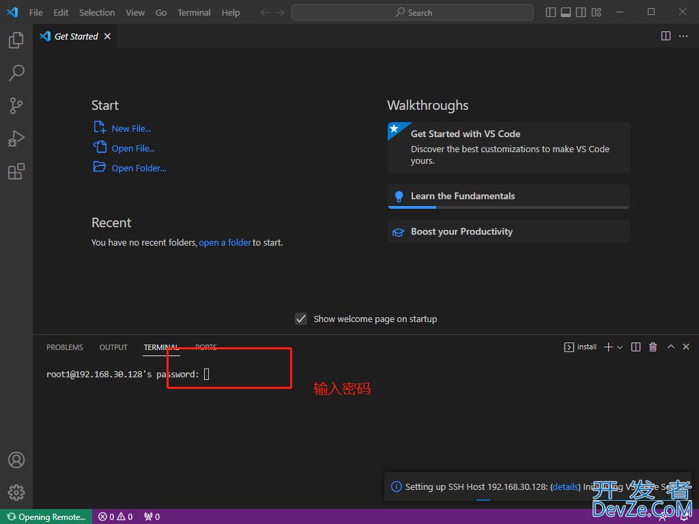Open Customize Layout icon

click(x=596, y=12)
